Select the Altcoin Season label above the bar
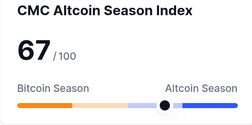 (201, 89)
